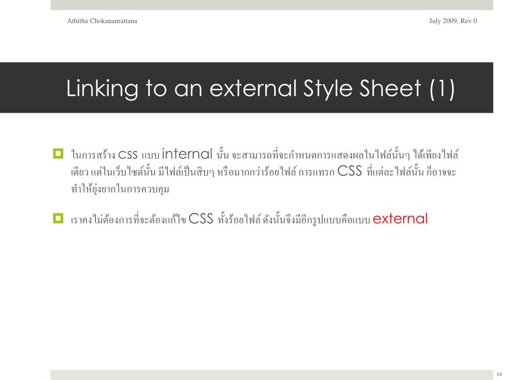Click the large 'CSS' word in the second bullet

(201, 219)
